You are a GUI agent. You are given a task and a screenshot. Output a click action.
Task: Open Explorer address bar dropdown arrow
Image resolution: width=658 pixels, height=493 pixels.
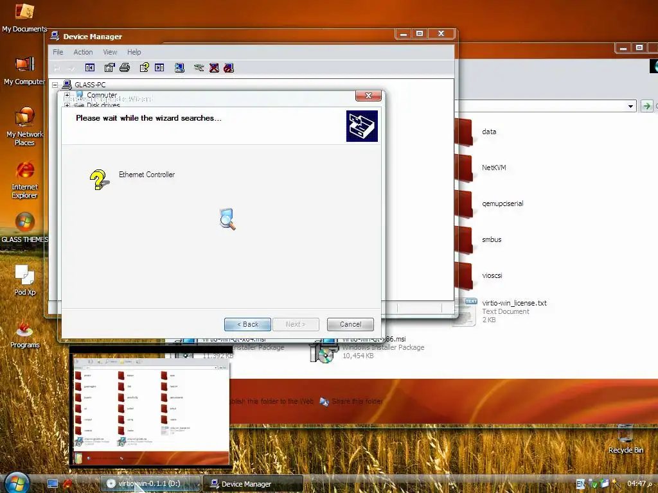630,106
